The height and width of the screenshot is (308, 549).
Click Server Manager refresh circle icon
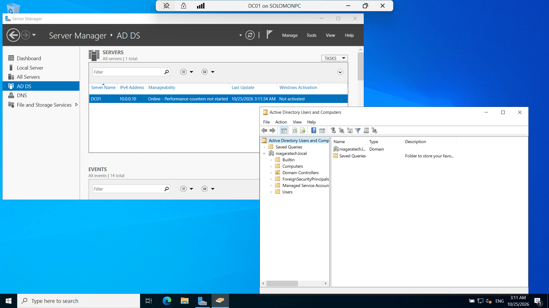click(250, 35)
